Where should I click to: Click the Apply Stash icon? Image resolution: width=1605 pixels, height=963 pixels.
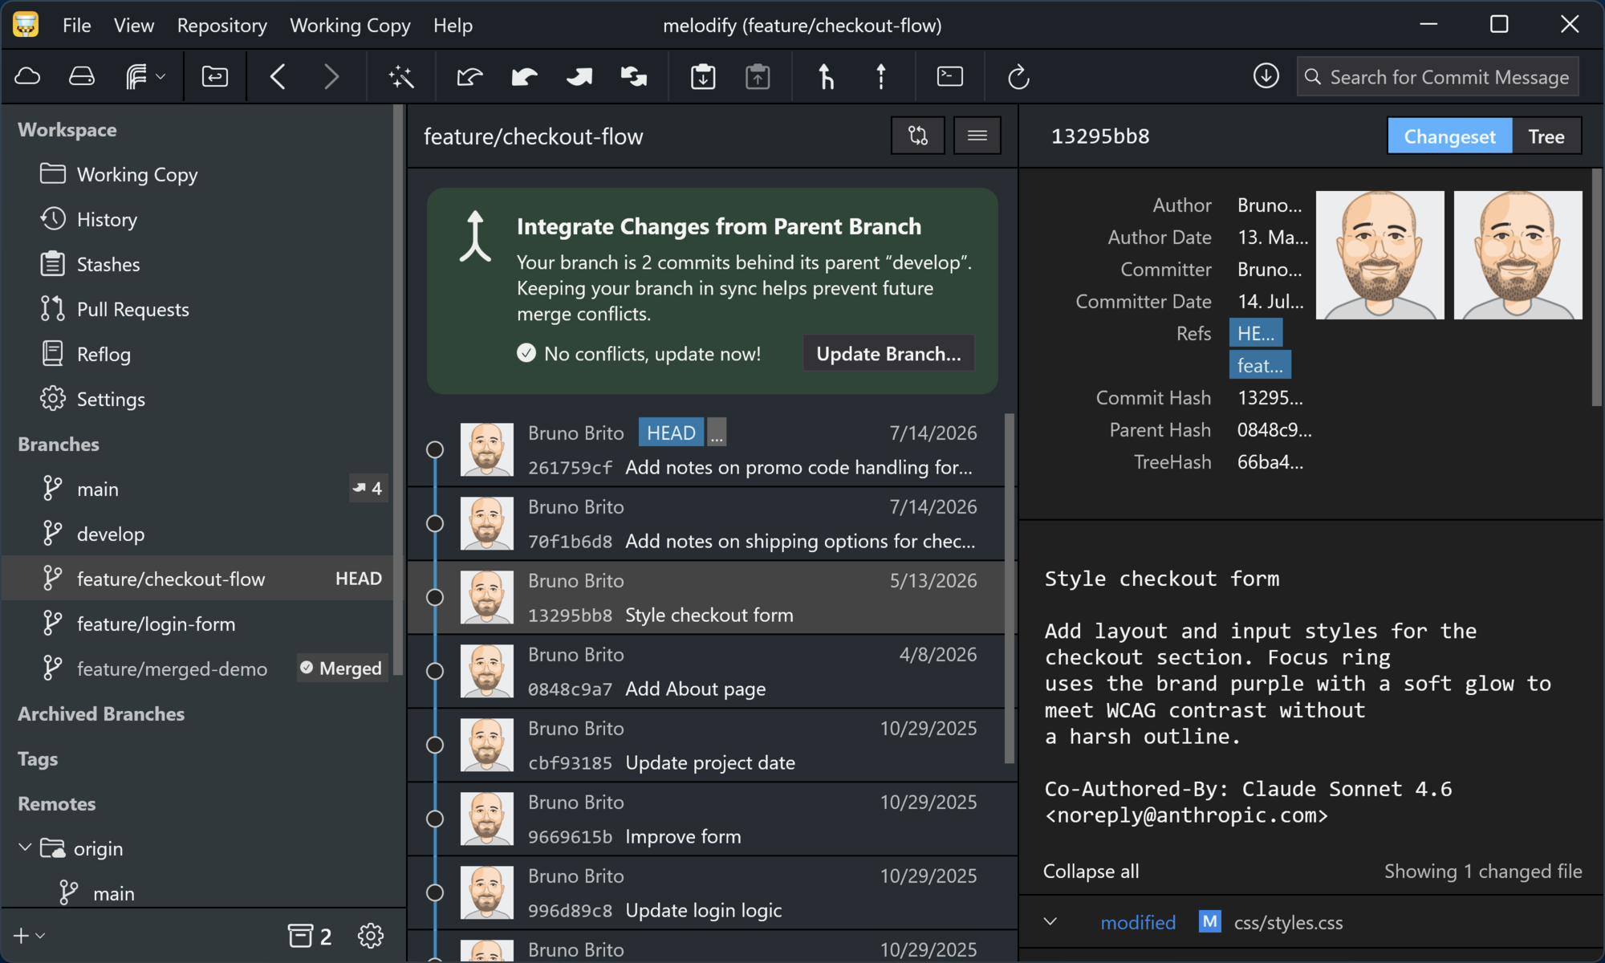(758, 76)
